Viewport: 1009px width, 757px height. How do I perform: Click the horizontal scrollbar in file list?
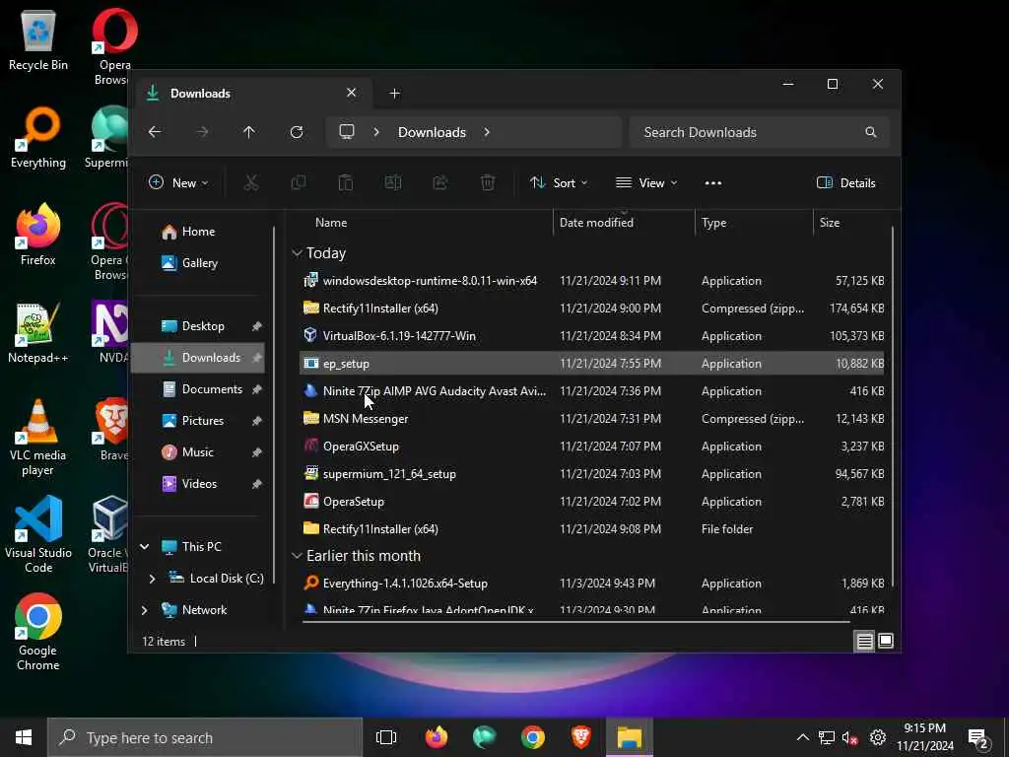coord(575,623)
